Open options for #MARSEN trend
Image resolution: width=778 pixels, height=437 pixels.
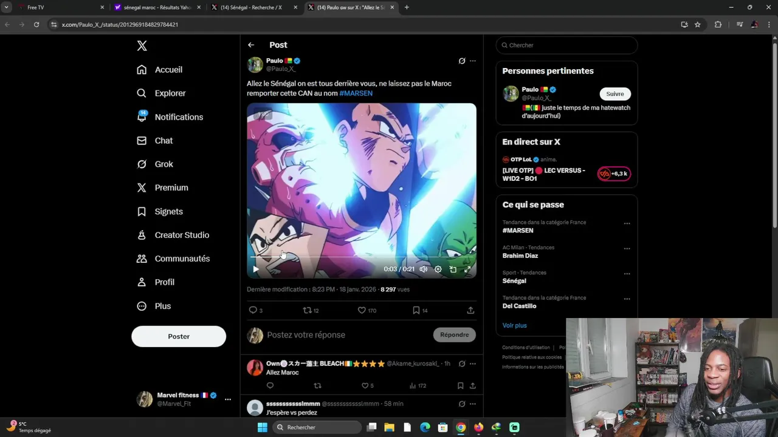[627, 223]
